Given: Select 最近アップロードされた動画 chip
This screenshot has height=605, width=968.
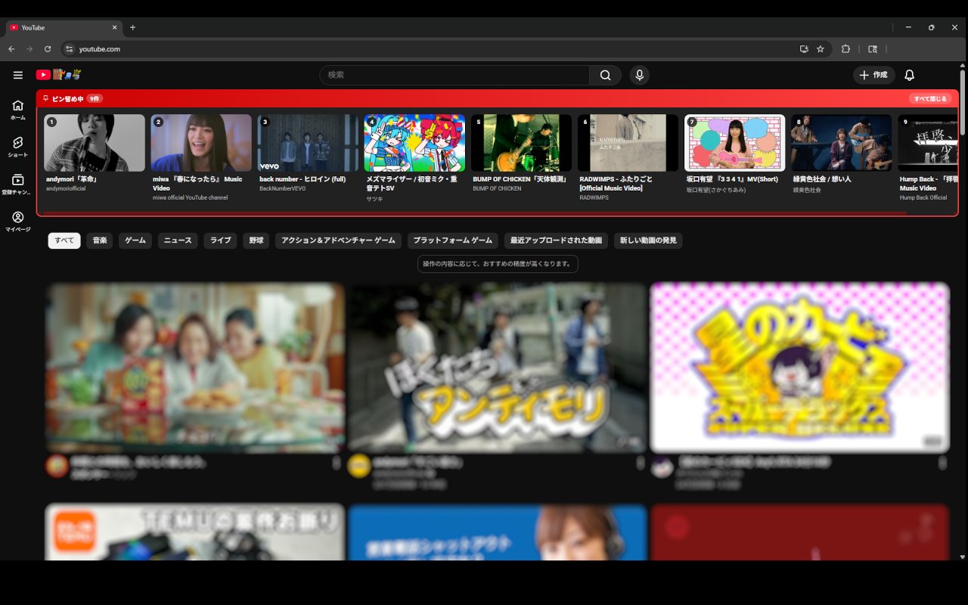Looking at the screenshot, I should 556,240.
